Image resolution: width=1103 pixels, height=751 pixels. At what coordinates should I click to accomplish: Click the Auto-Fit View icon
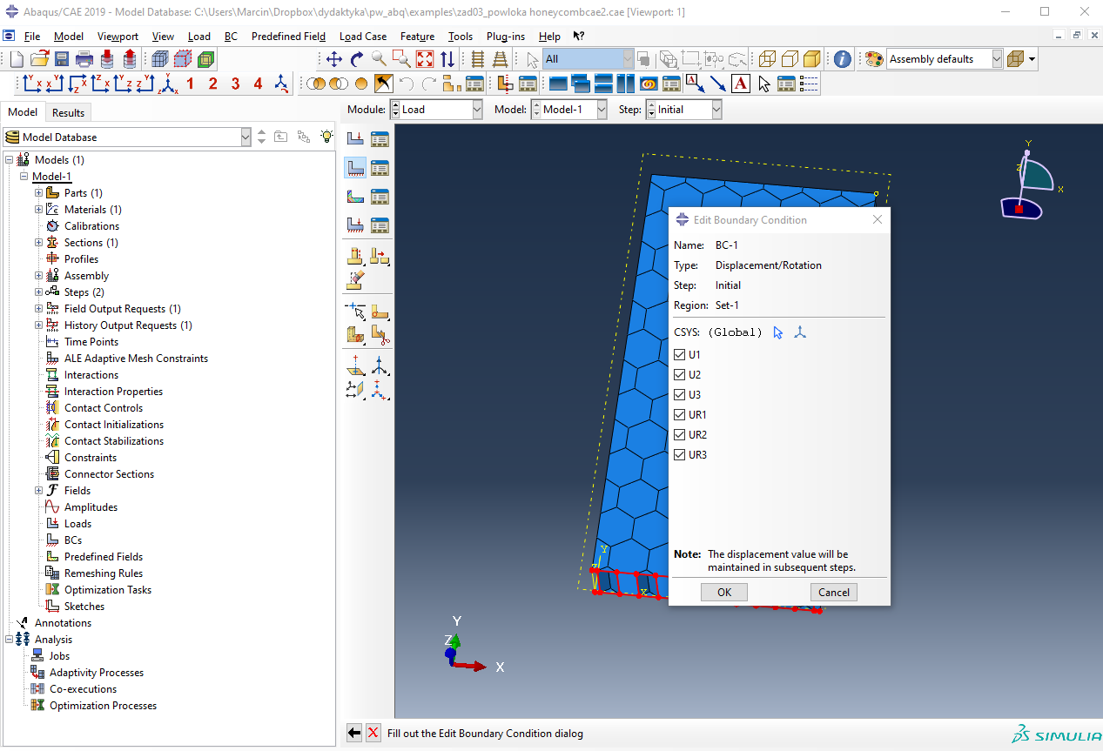coord(425,59)
